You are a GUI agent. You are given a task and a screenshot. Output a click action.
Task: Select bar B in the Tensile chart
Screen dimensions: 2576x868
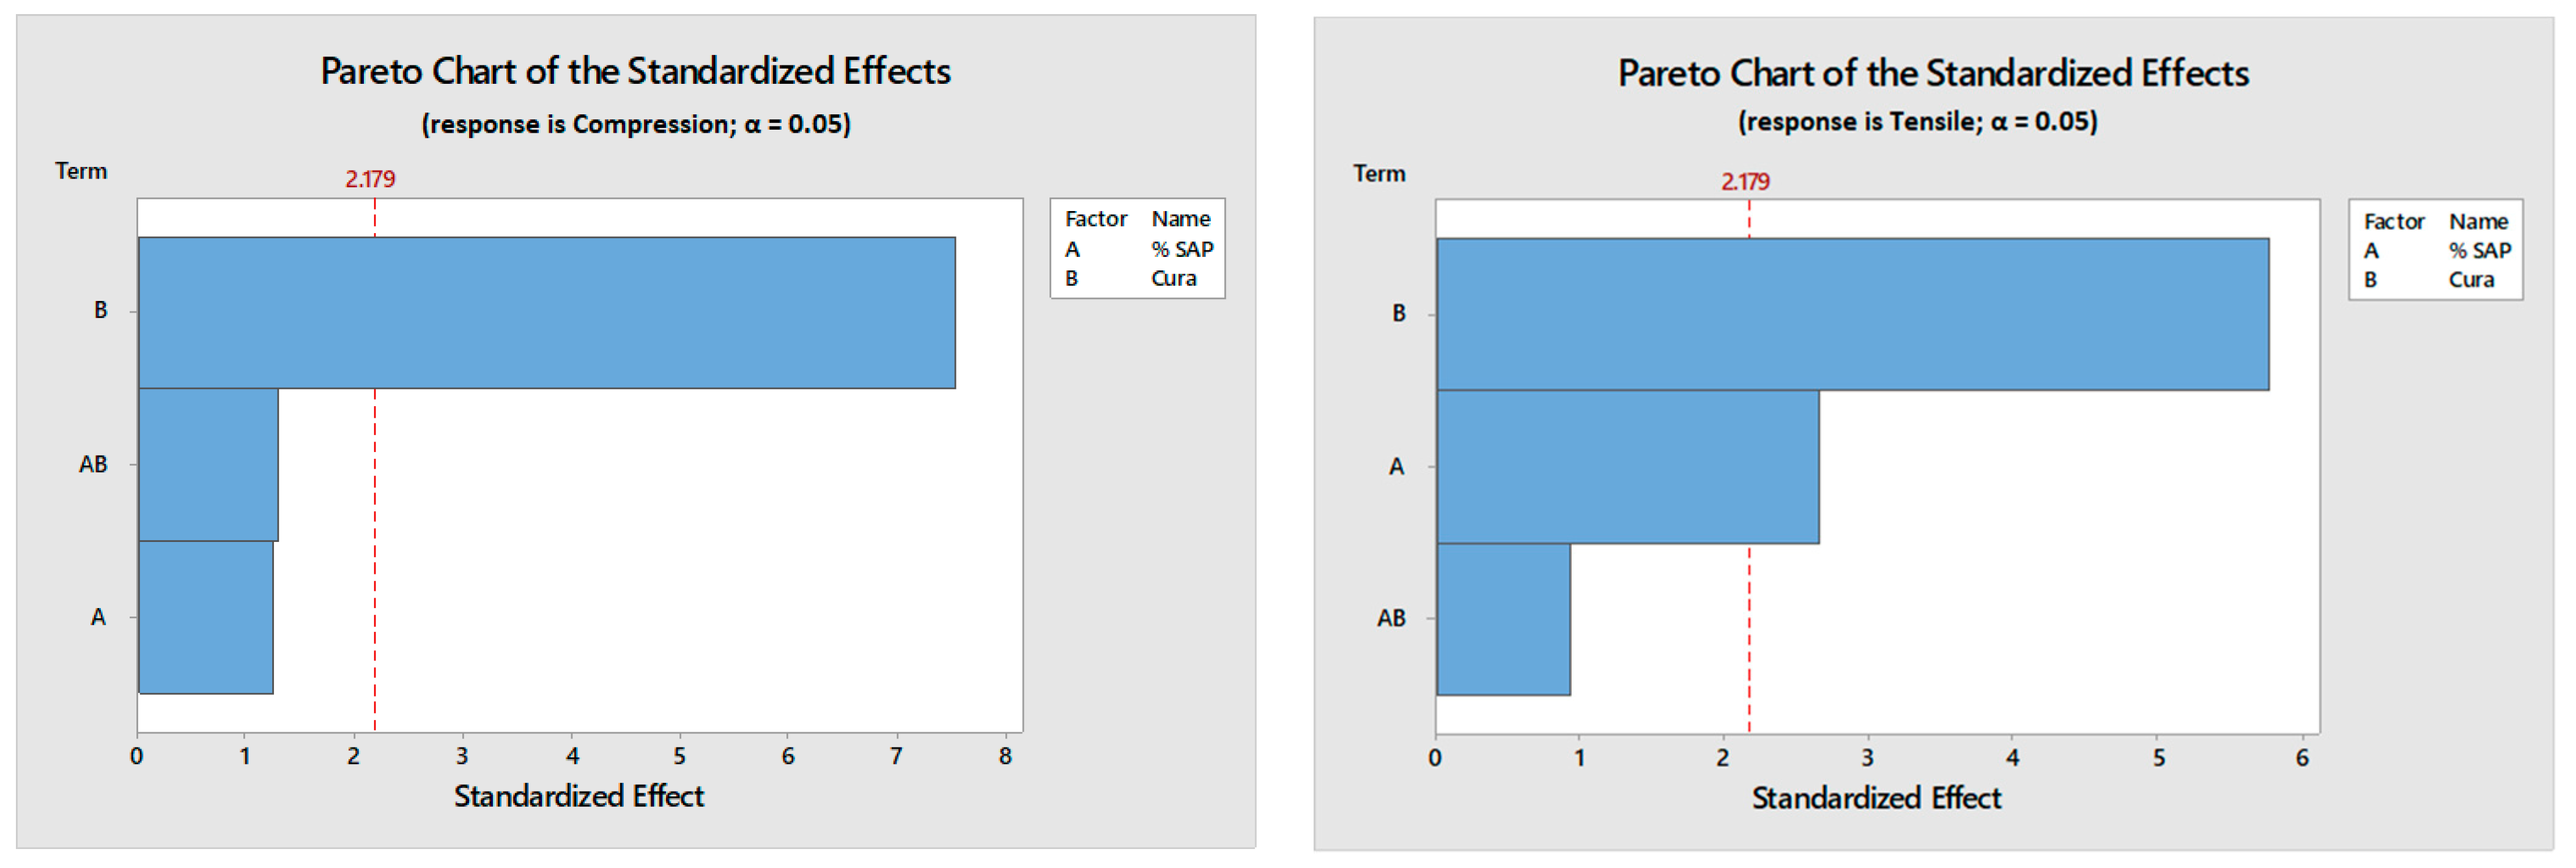point(1852,314)
